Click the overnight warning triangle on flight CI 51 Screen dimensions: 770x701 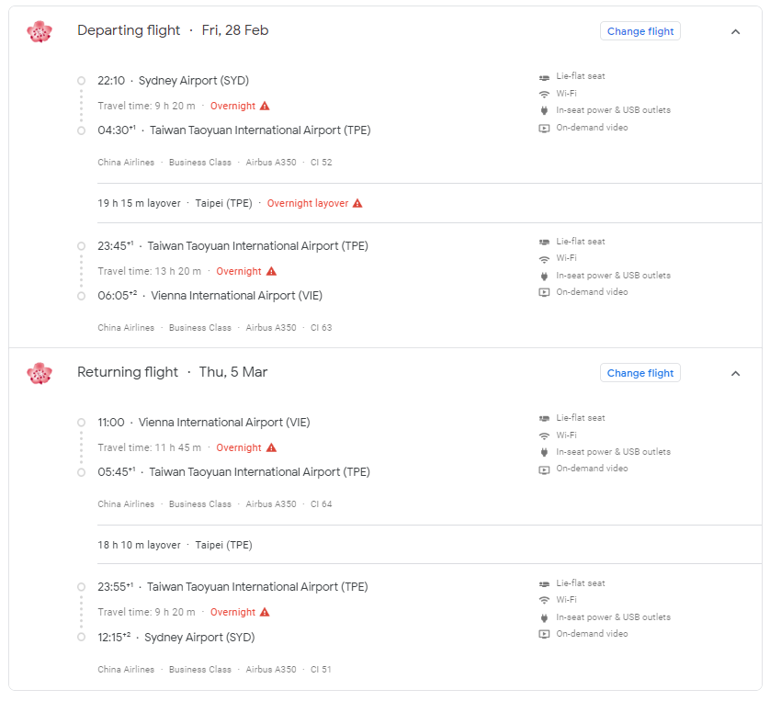tap(265, 612)
